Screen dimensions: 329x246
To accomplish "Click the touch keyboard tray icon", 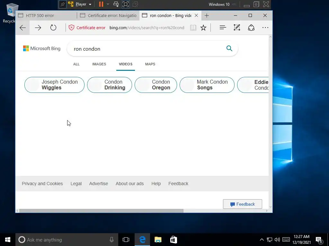I will point(286,240).
